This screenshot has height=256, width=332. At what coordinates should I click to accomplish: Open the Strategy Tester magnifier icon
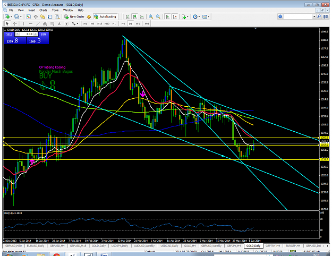coord(57,16)
